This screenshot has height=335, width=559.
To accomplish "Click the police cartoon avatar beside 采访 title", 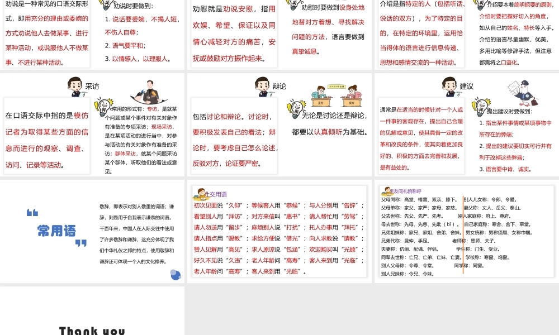I will coord(75,87).
